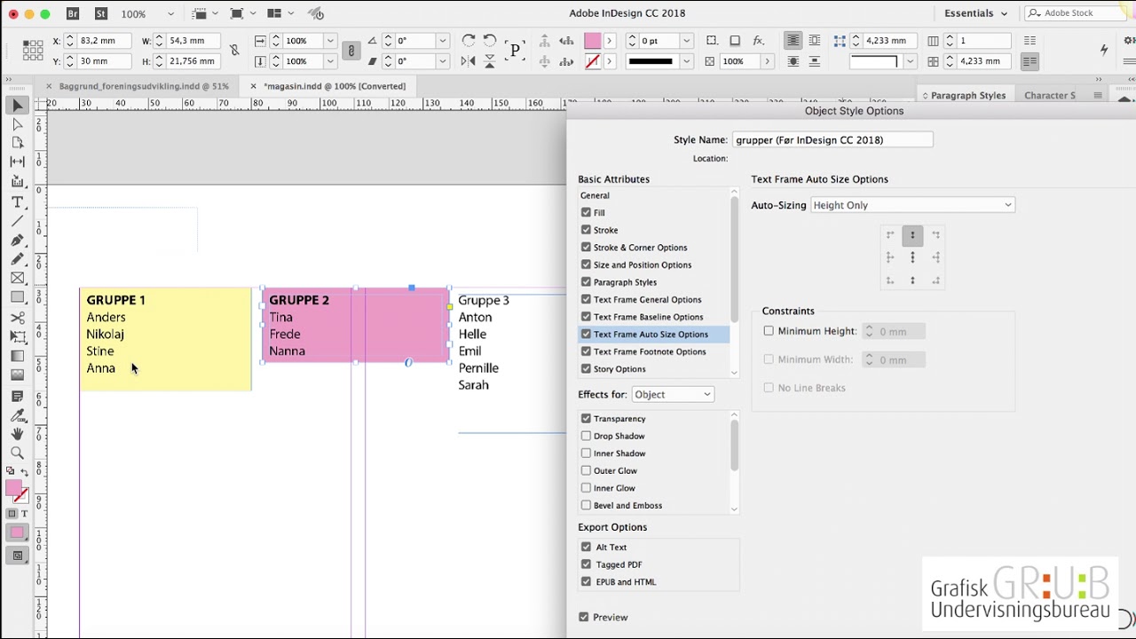Click the drop shadow icon in control bar
The width and height of the screenshot is (1136, 639).
coord(735,41)
